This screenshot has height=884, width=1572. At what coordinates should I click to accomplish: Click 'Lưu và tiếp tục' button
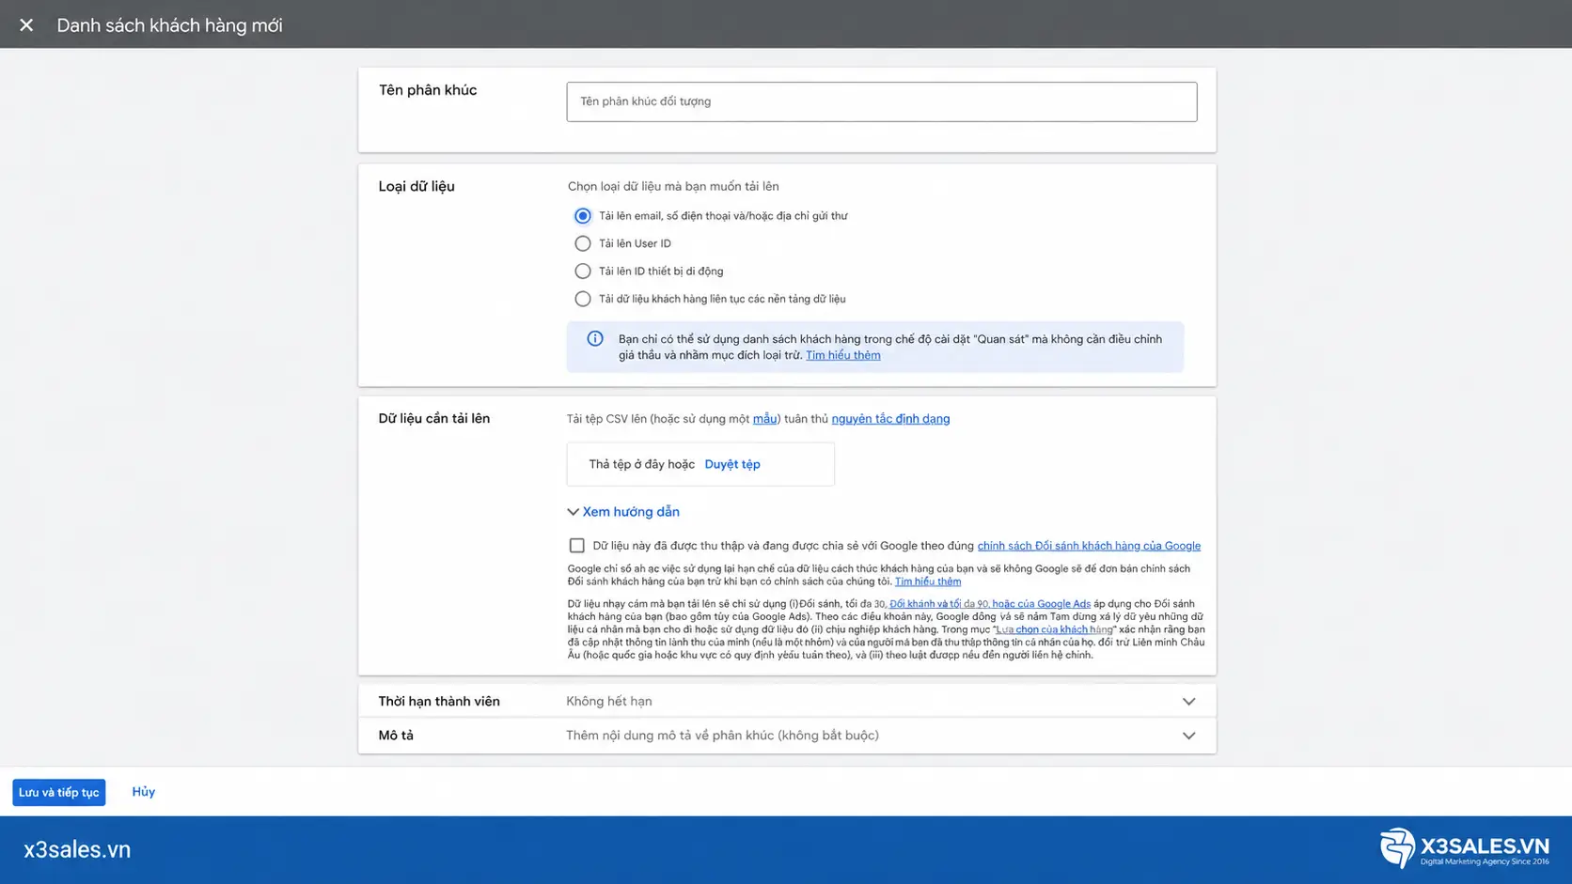coord(58,792)
